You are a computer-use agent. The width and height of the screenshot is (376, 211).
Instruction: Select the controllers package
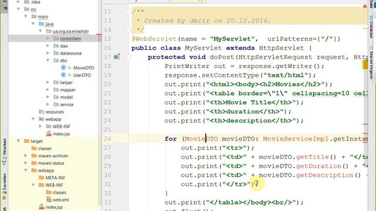70,39
